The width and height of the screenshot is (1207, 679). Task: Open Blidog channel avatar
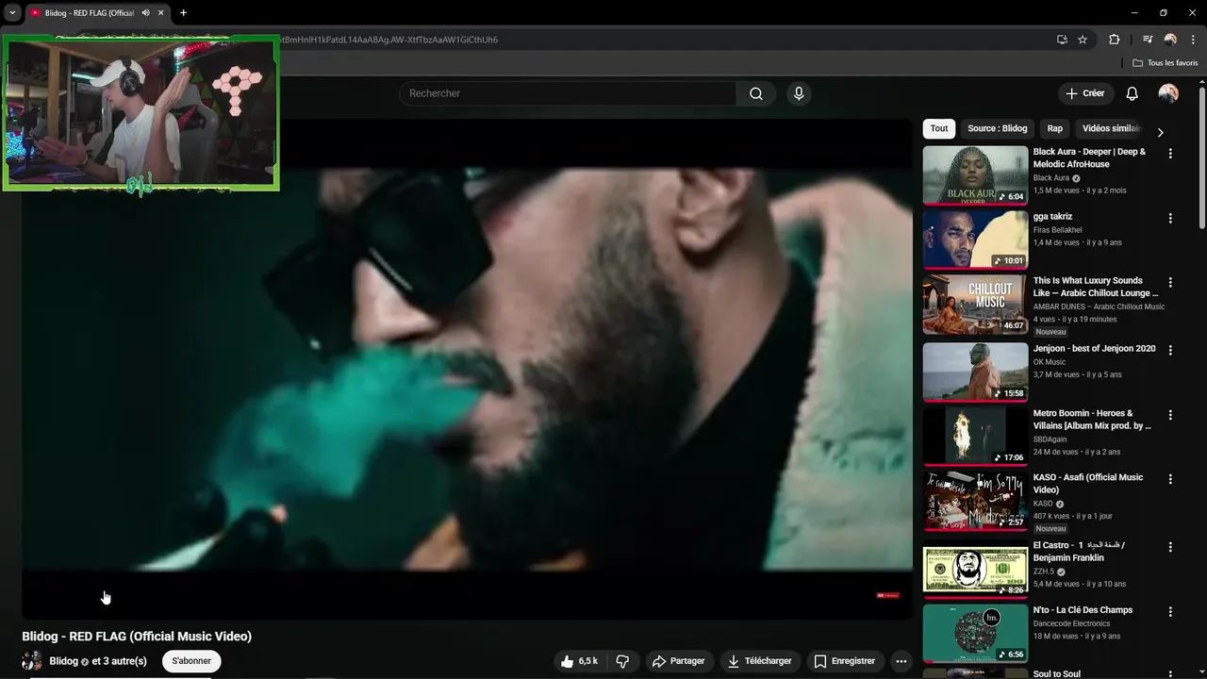[x=32, y=661]
